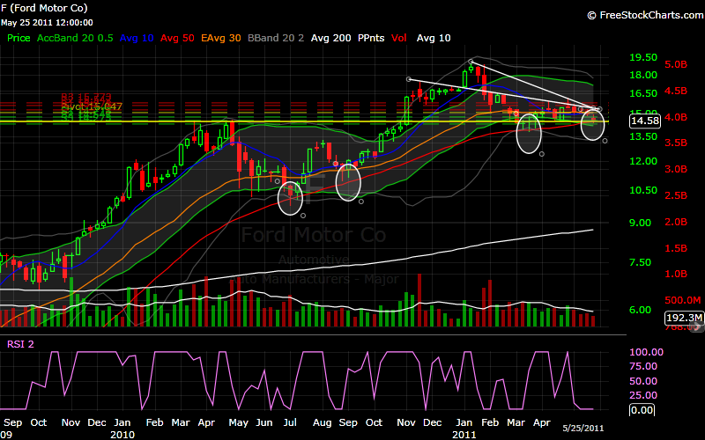Click the 13.50 price axis label

click(x=643, y=136)
